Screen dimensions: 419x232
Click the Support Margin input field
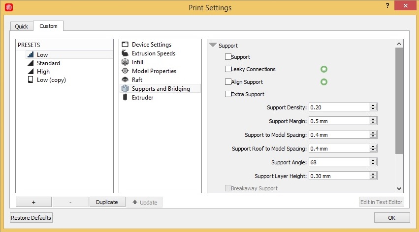339,121
